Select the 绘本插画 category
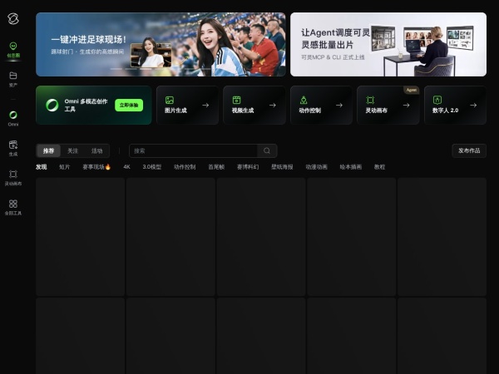499x374 pixels. 351,167
